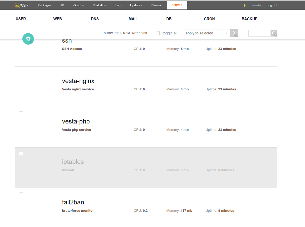Screen dimensions: 305x227
Task: Open the Firewall menu
Action: point(157,5)
